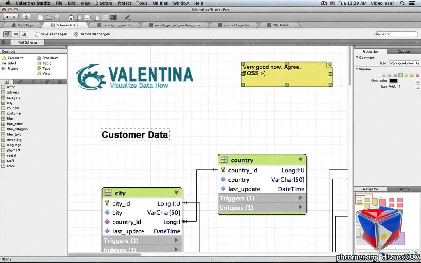Select the Type control tool
The image size is (421, 263).
coord(44,68)
